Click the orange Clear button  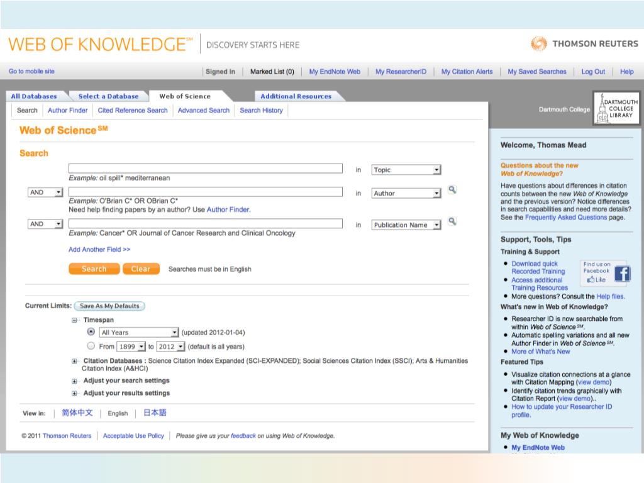pyautogui.click(x=141, y=269)
